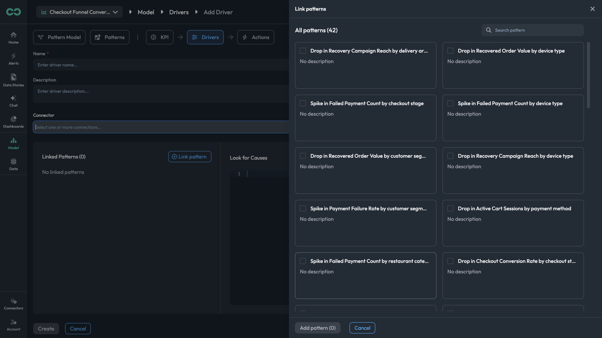Switch to the Actions tab
Viewport: 602px width, 338px height.
256,37
